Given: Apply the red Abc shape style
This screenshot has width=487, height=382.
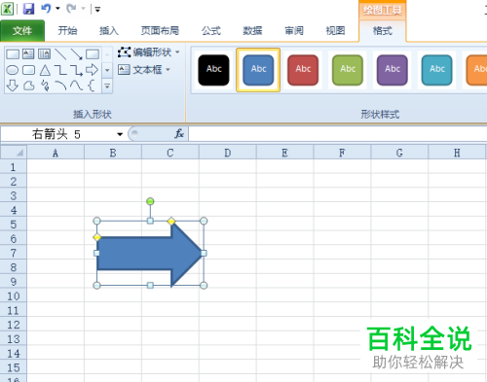Looking at the screenshot, I should click(303, 70).
